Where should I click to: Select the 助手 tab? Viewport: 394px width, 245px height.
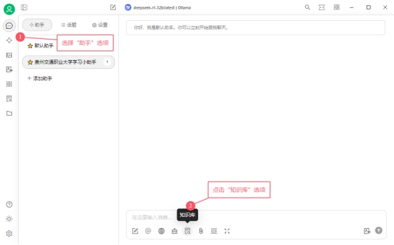pyautogui.click(x=37, y=25)
